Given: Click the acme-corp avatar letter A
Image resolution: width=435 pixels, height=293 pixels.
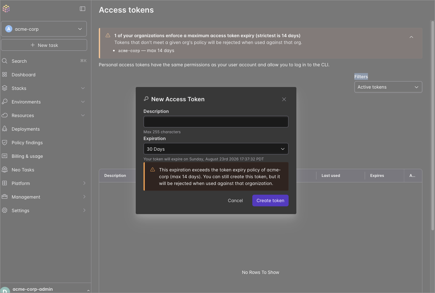Looking at the screenshot, I should (x=9, y=29).
